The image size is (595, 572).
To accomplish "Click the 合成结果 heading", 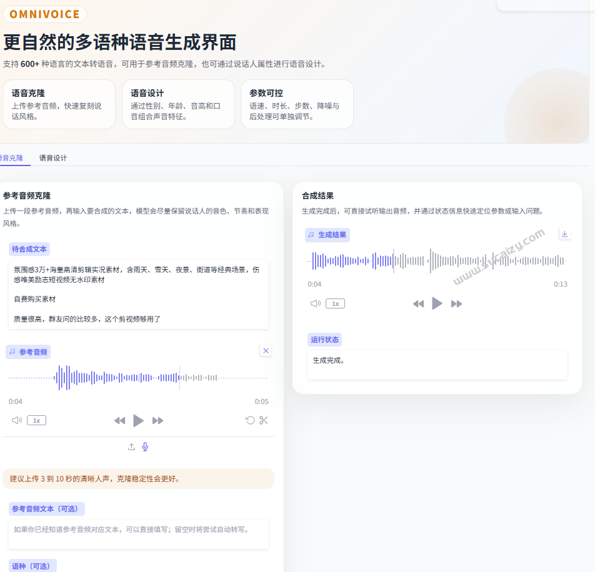I will (318, 196).
